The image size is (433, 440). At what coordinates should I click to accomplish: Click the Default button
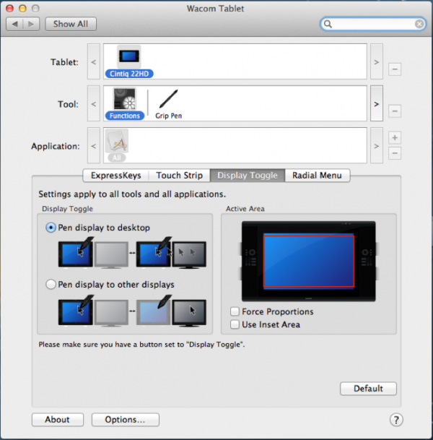click(x=368, y=389)
